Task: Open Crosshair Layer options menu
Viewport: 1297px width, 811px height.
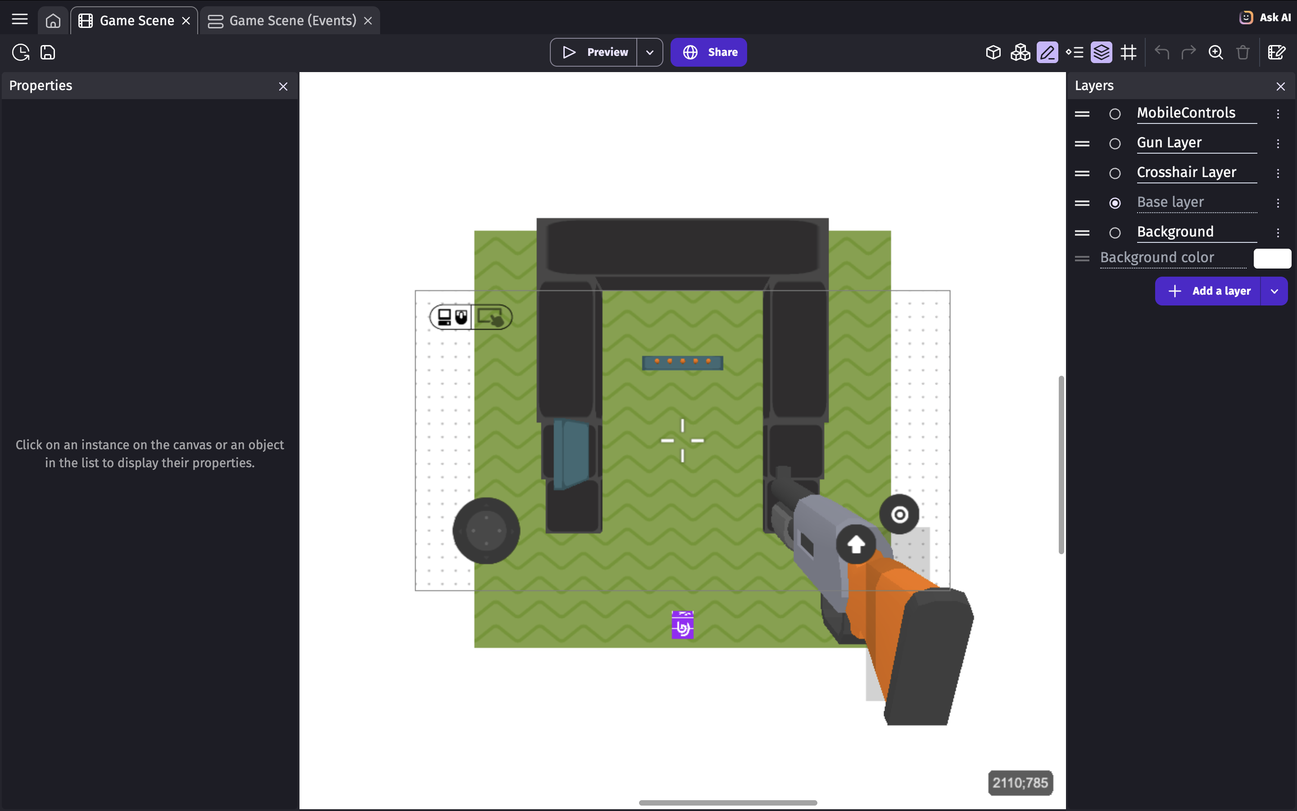Action: coord(1278,173)
